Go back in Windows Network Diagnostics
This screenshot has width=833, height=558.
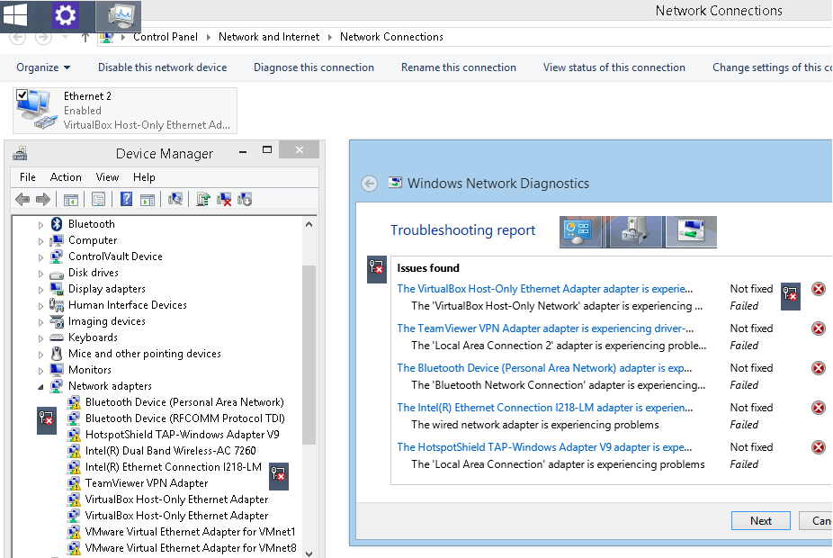(369, 184)
